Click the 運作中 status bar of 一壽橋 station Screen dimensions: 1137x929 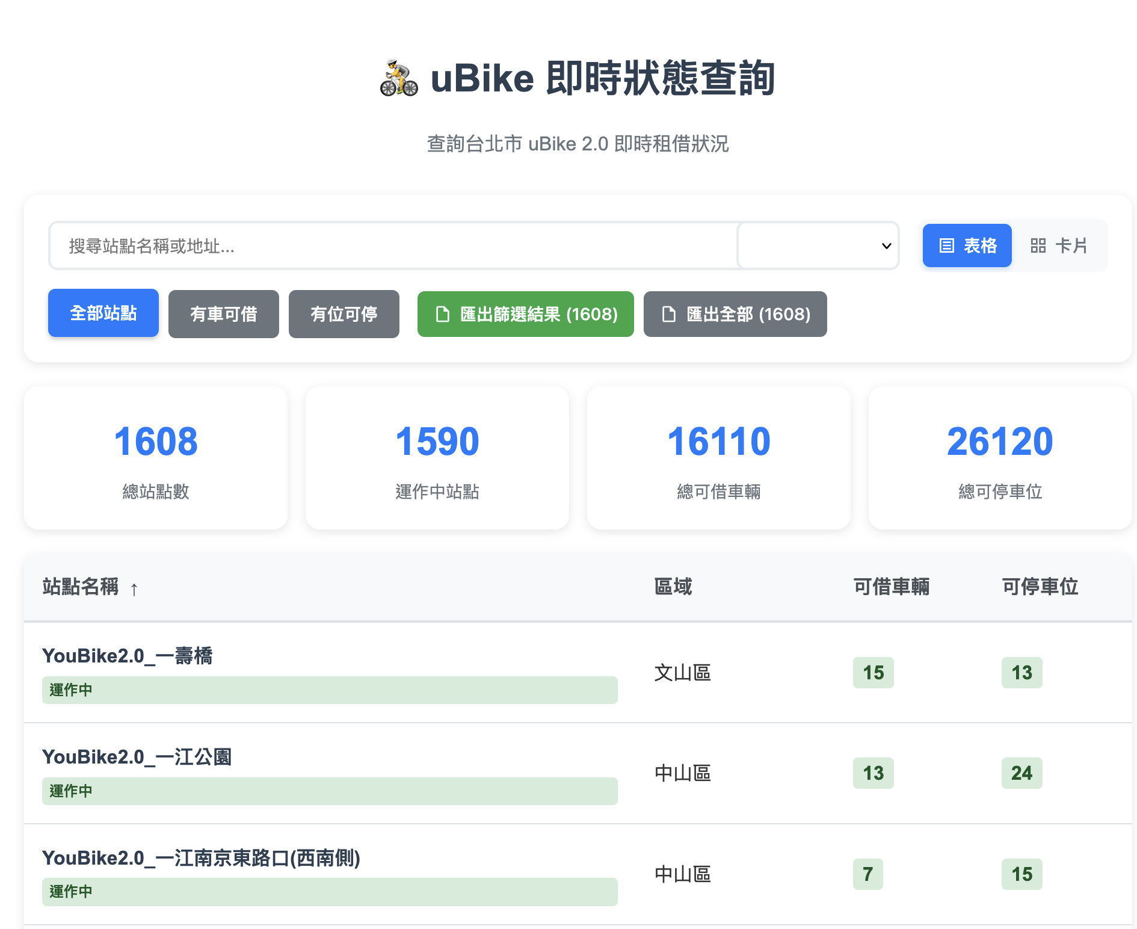click(330, 690)
